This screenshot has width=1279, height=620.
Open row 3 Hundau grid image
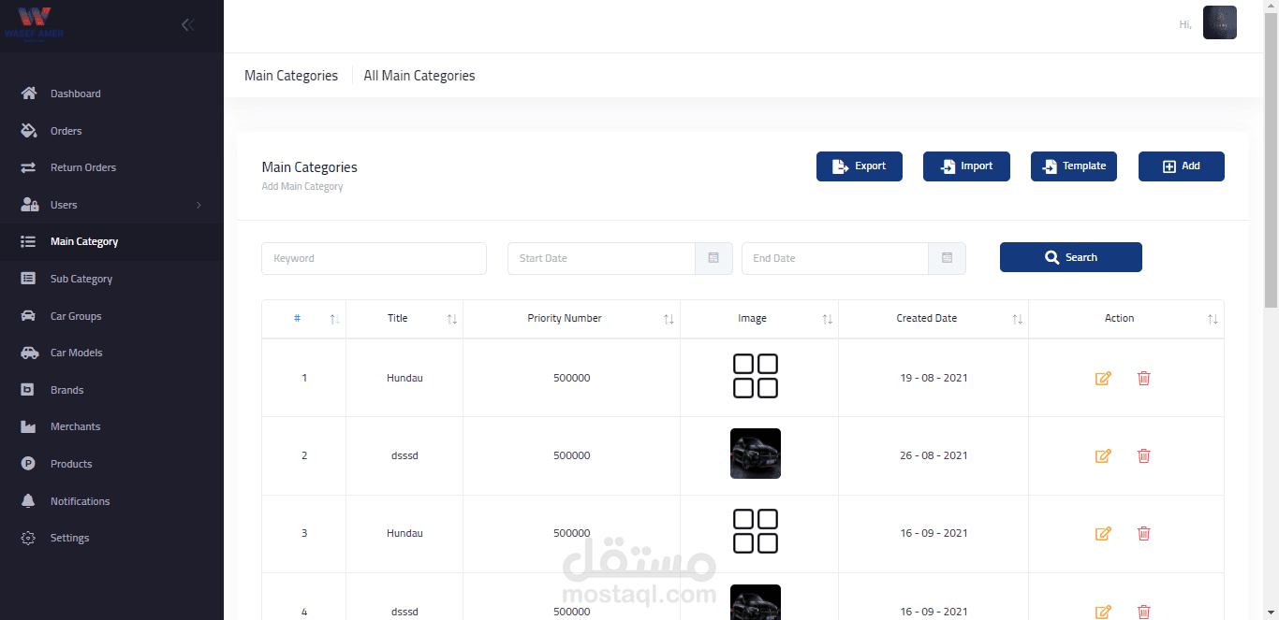tap(756, 531)
